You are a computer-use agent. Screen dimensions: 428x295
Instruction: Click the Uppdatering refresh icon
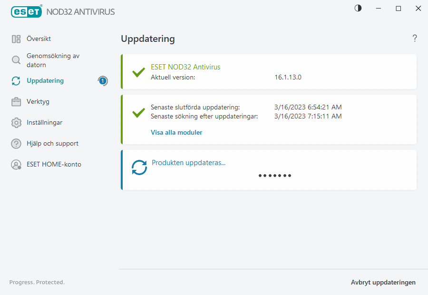[16, 81]
